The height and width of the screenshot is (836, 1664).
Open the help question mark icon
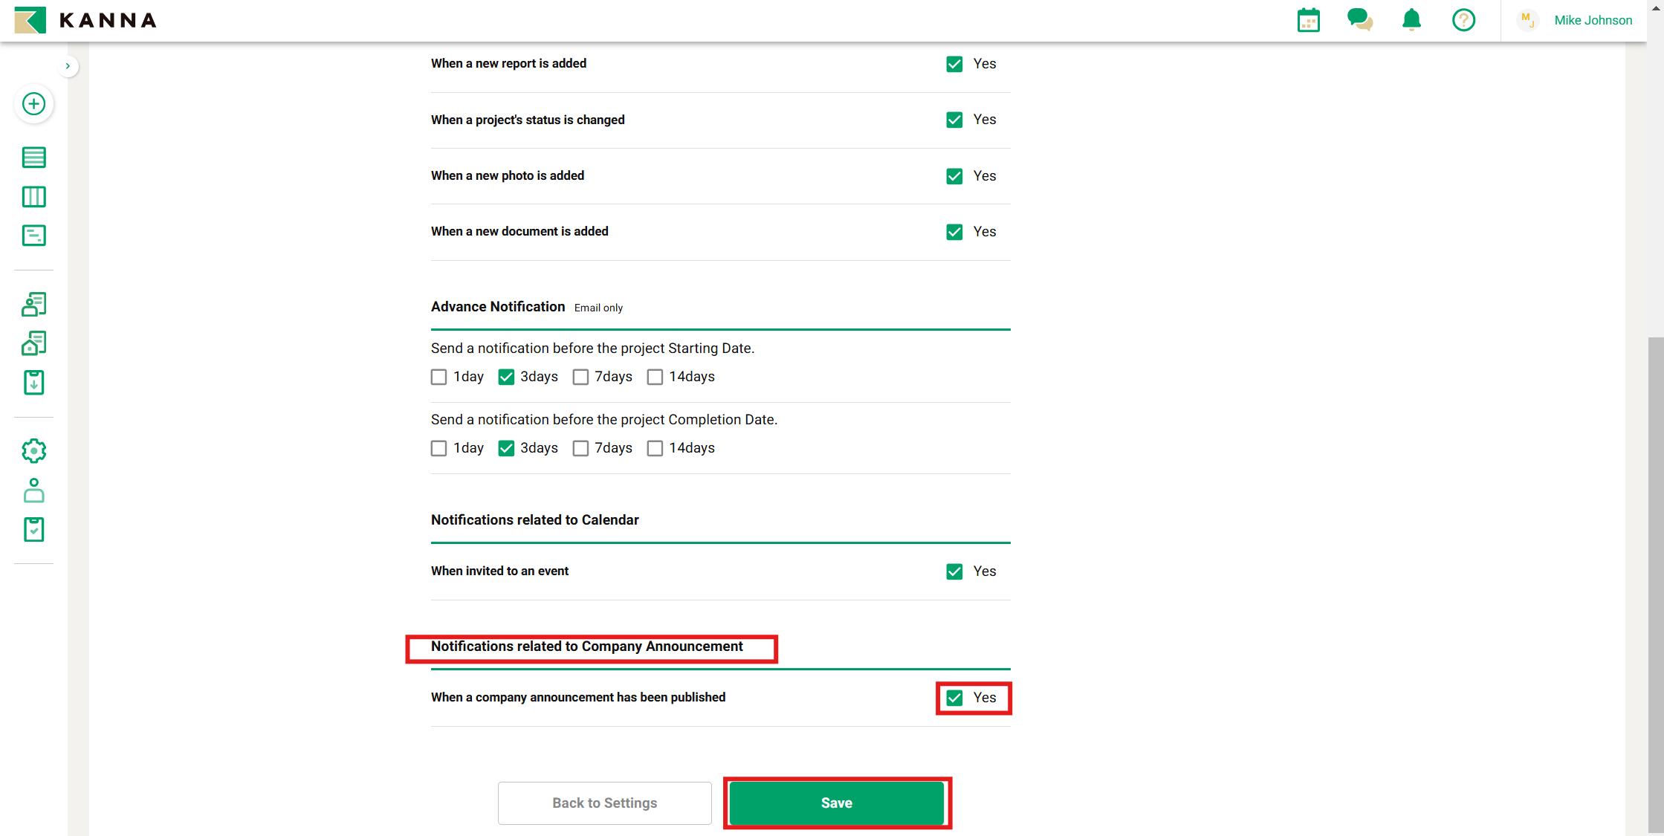tap(1463, 20)
